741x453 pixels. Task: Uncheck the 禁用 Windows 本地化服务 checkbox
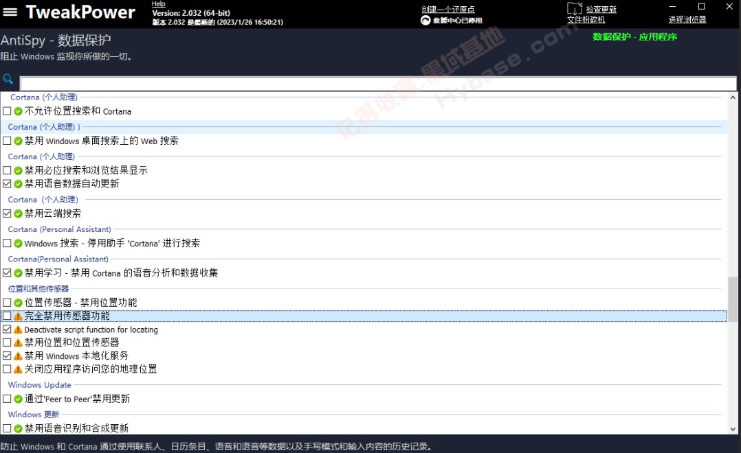[7, 356]
